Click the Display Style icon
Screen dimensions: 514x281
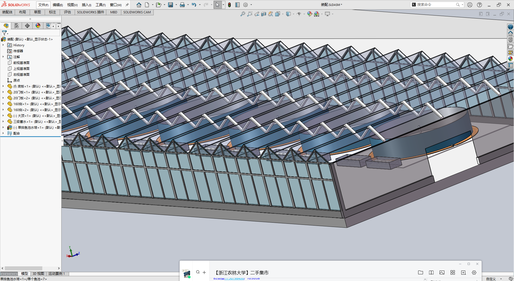(x=288, y=14)
